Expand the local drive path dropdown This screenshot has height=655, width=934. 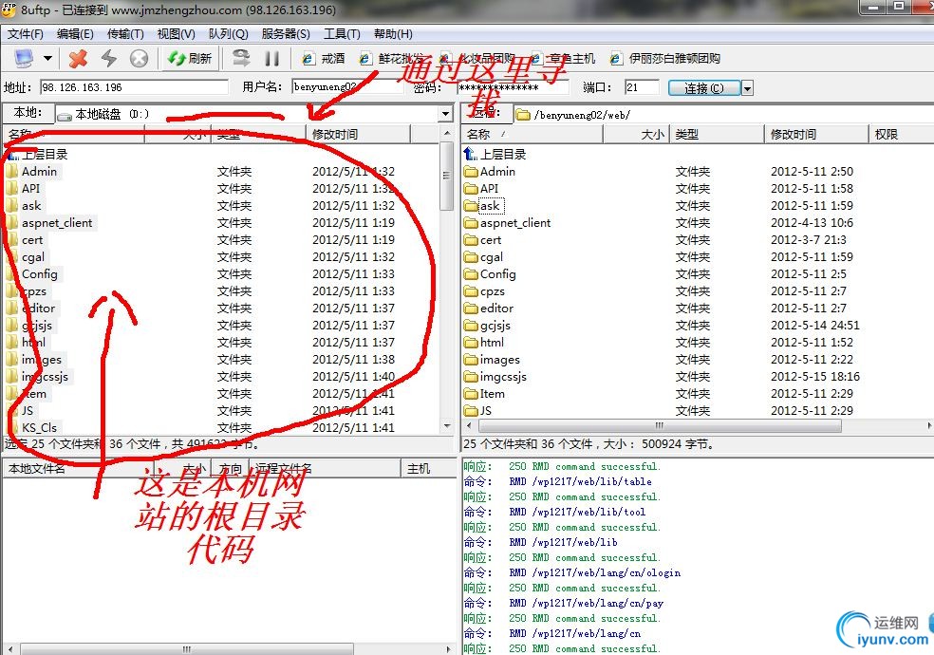pyautogui.click(x=445, y=114)
